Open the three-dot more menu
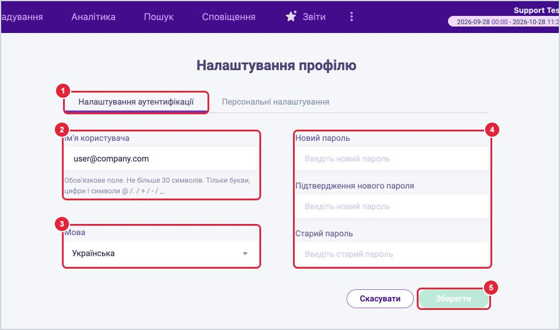This screenshot has height=330, width=560. click(351, 16)
